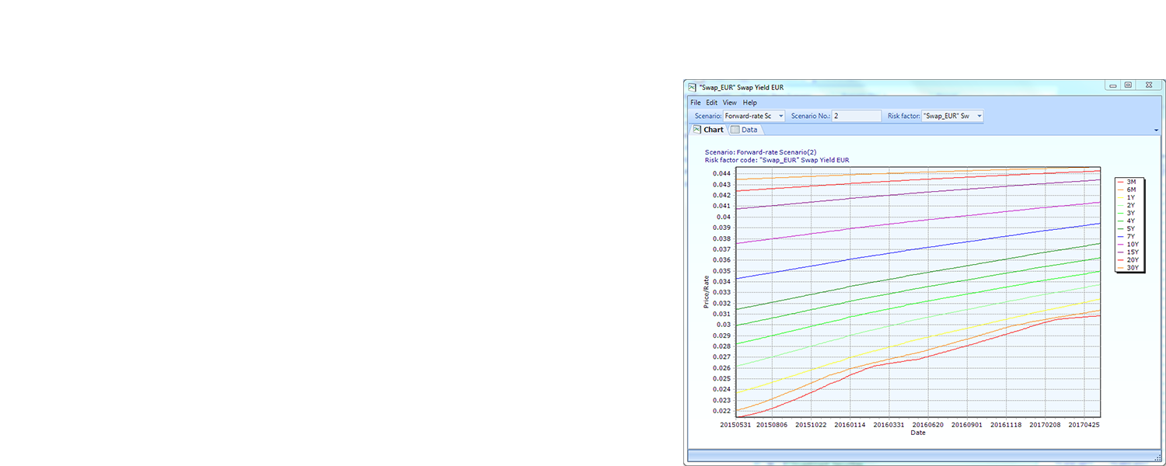Screen dimensions: 1166x466
Task: Minimize the Swap_EUR window
Action: pos(1113,85)
